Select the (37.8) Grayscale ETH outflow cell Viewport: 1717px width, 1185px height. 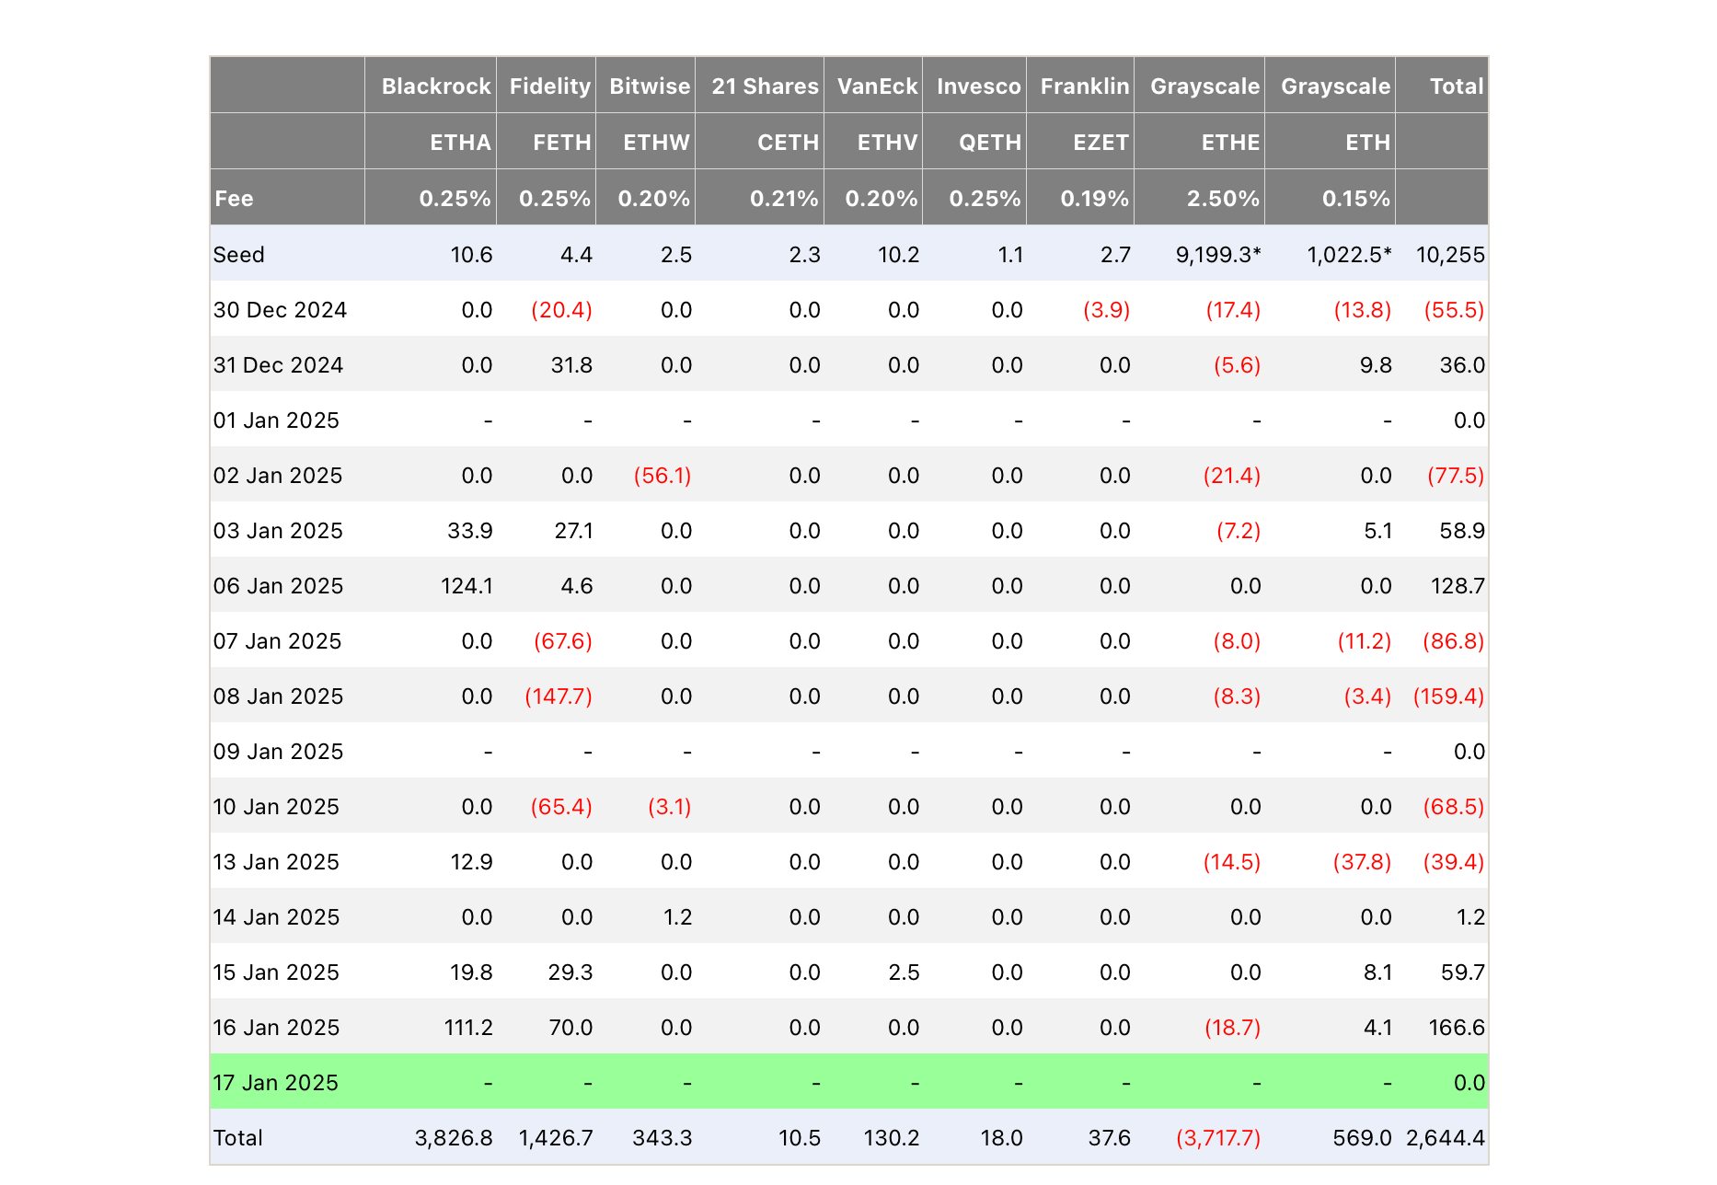point(1362,862)
